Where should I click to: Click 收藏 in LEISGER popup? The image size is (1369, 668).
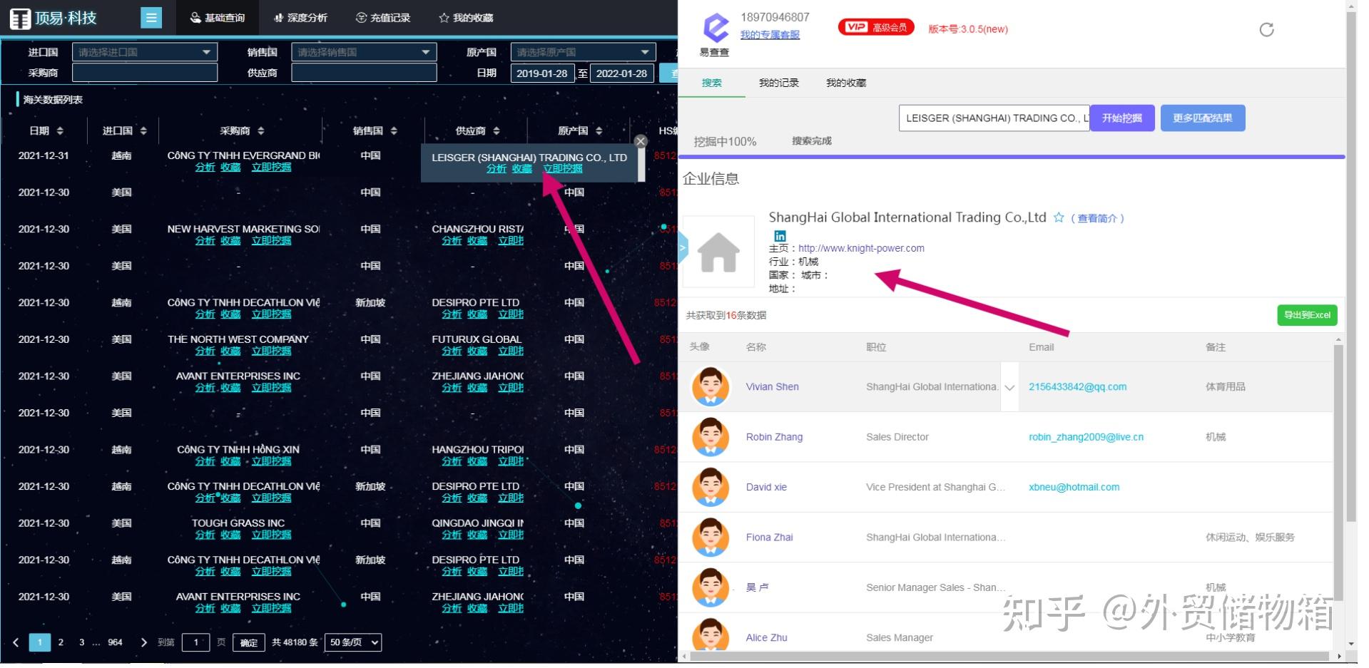click(x=521, y=169)
